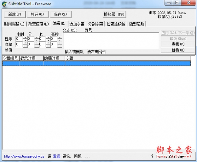Click the 取消 (Esc) button
This screenshot has height=162, width=197.
[178, 39]
